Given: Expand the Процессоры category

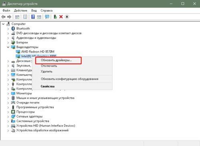Looking at the screenshot, I should click(x=8, y=112).
